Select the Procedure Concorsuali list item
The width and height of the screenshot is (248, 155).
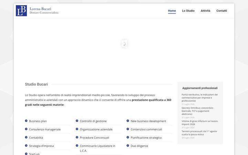[x=94, y=137]
